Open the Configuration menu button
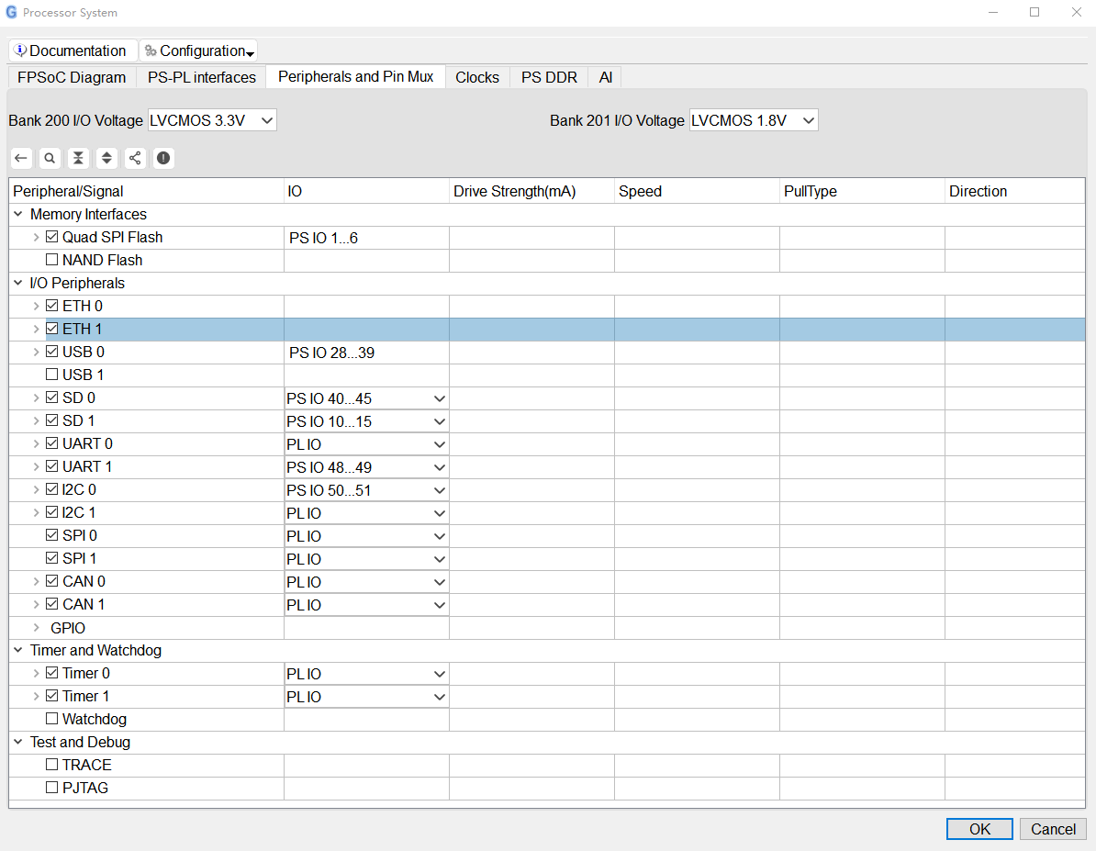The image size is (1096, 851). [198, 50]
